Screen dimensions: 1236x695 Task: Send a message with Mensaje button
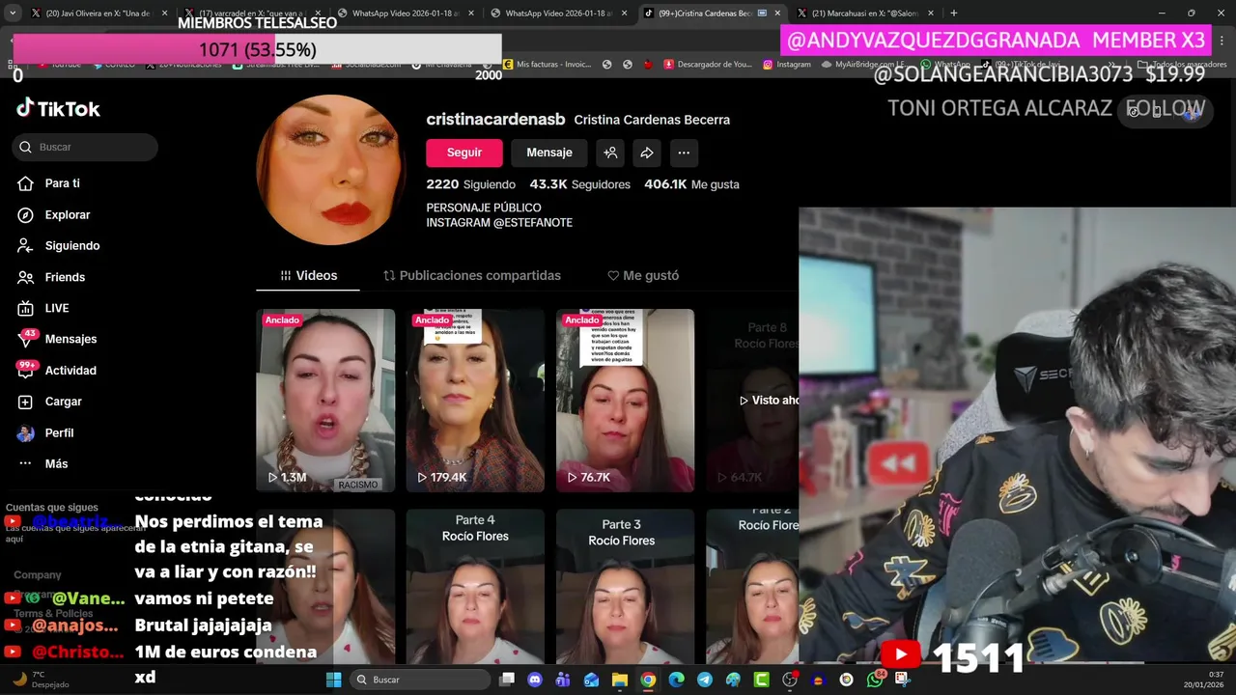tap(549, 153)
